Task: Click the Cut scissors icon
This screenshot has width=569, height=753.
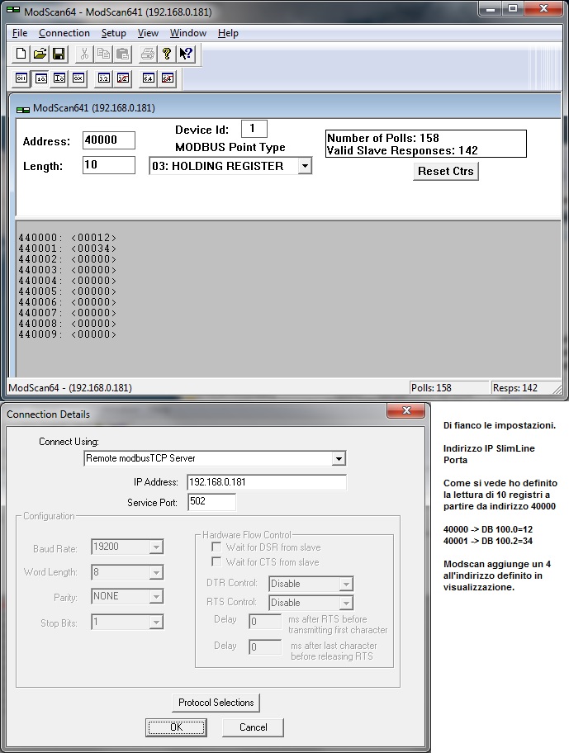Action: [84, 54]
